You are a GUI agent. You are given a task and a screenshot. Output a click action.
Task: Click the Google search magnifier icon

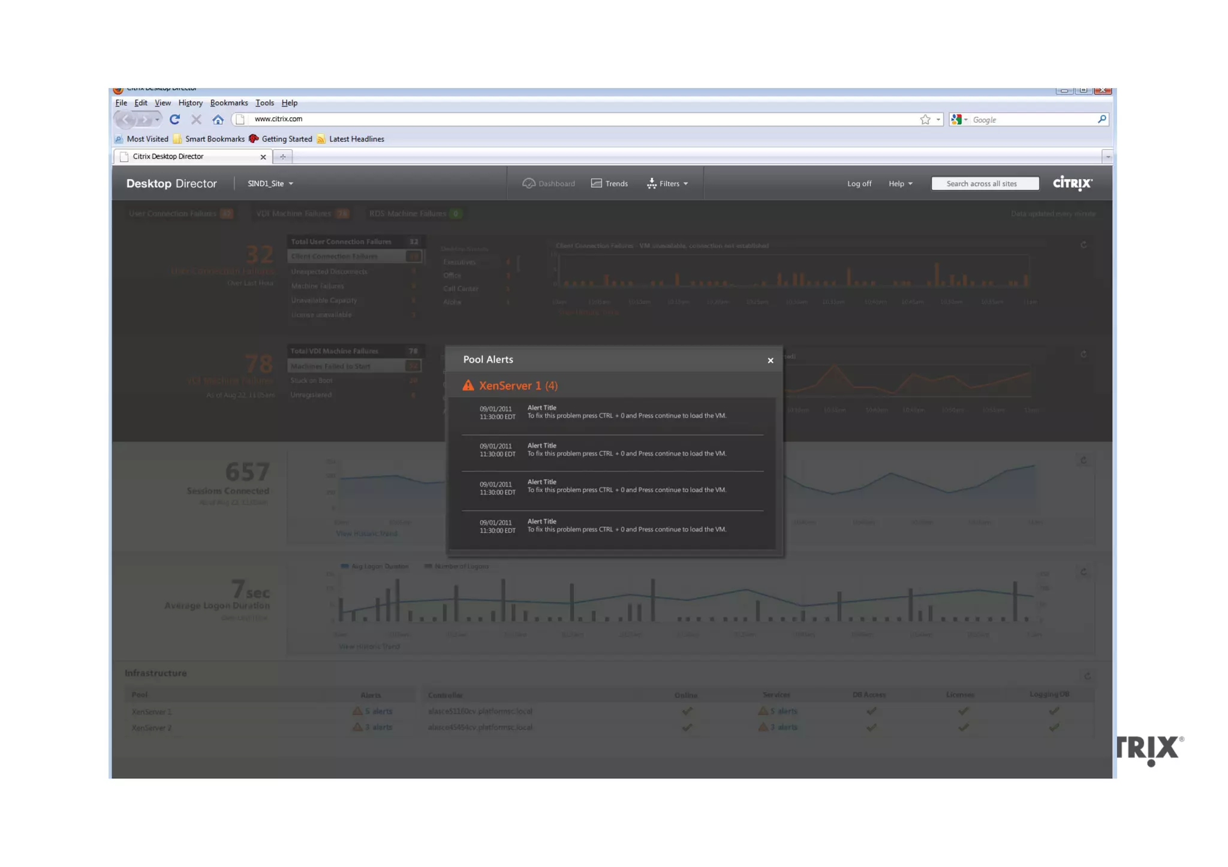tap(1101, 119)
